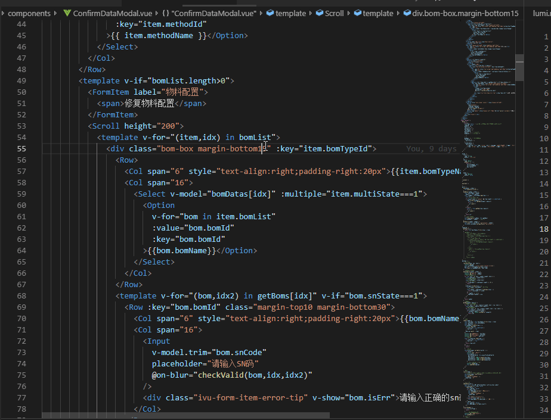Click "修复物料配置" span text
The image size is (551, 420).
[149, 103]
